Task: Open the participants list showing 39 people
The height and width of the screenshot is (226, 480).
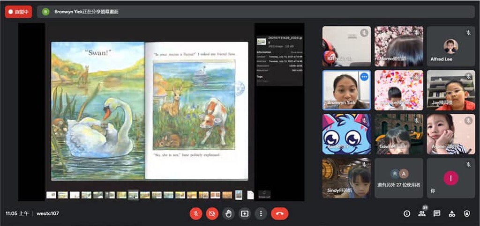Action: tap(422, 213)
